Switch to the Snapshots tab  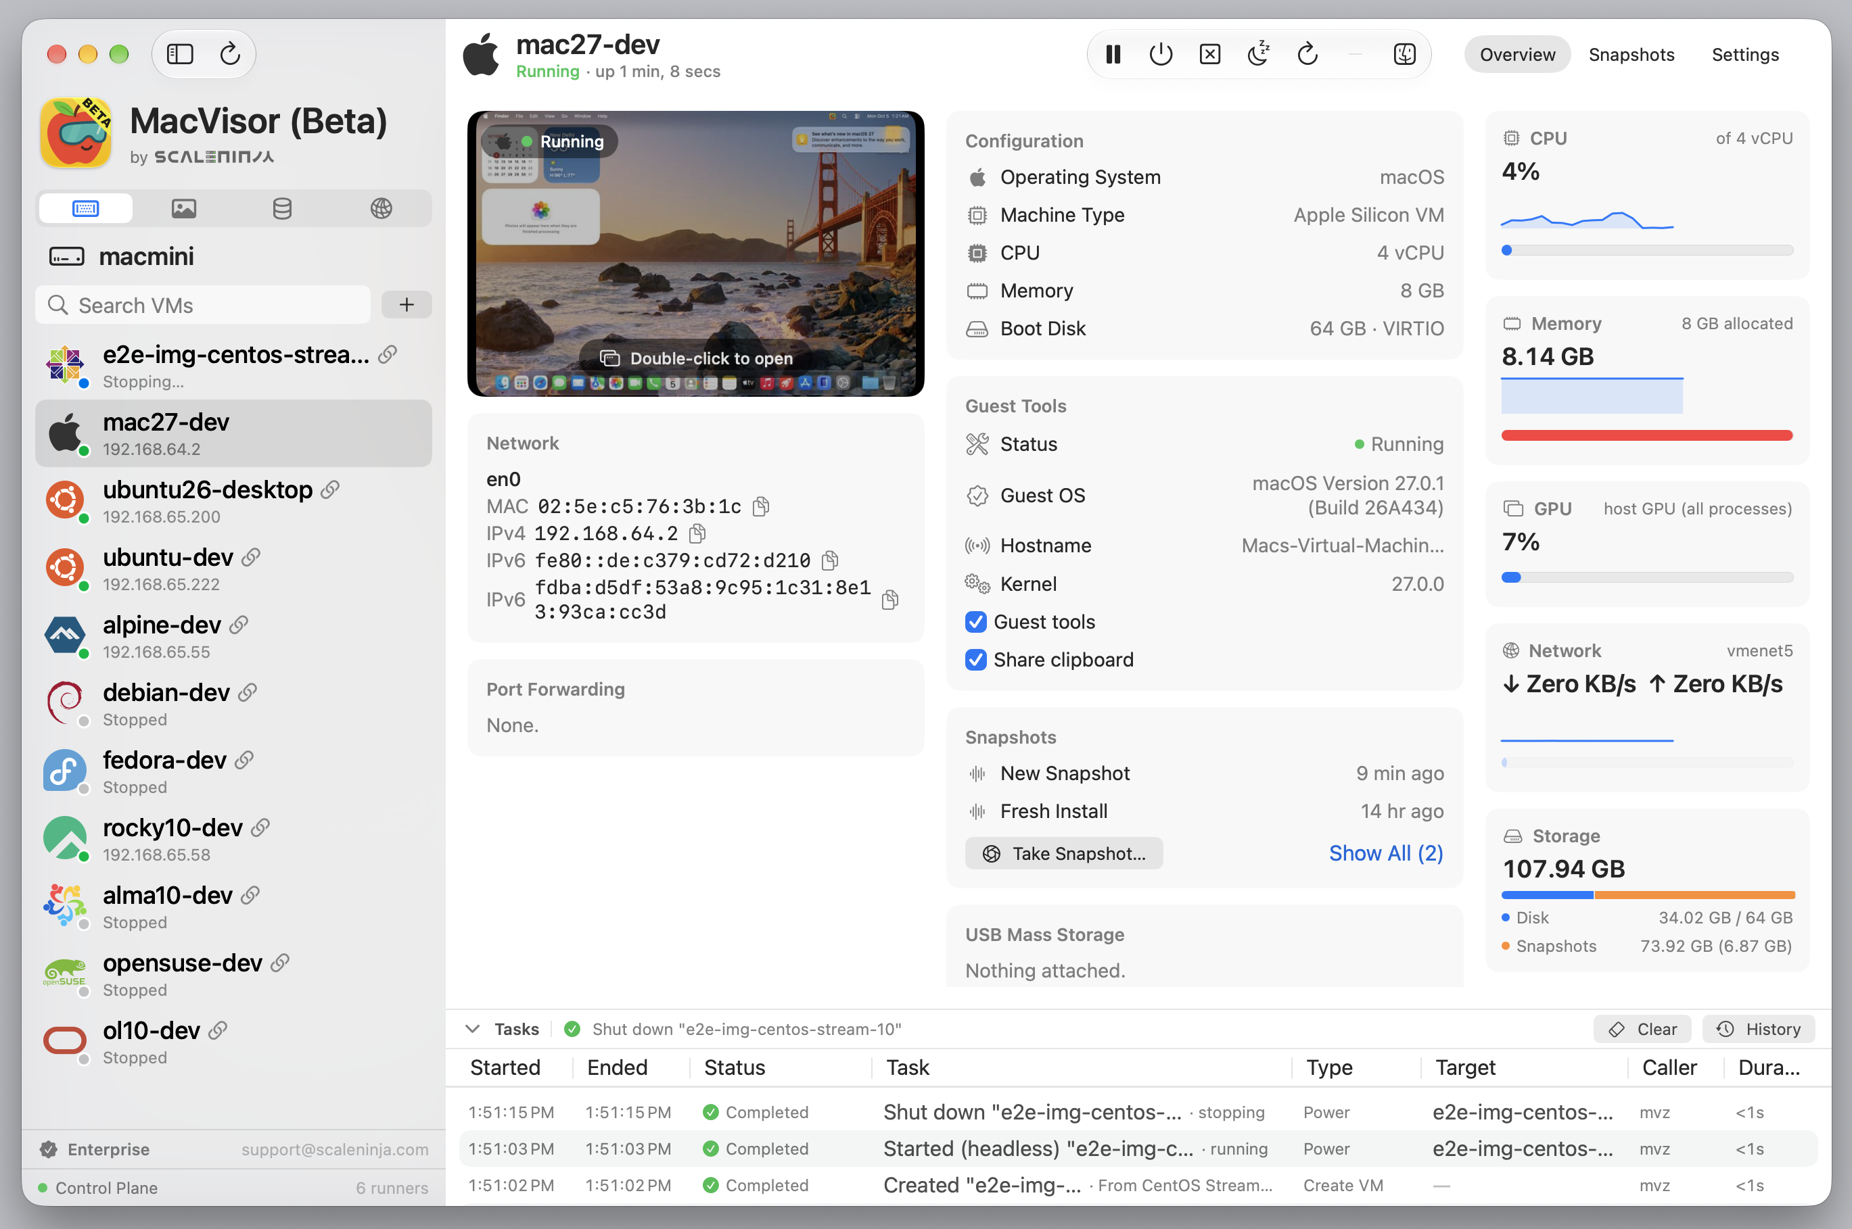(1631, 55)
